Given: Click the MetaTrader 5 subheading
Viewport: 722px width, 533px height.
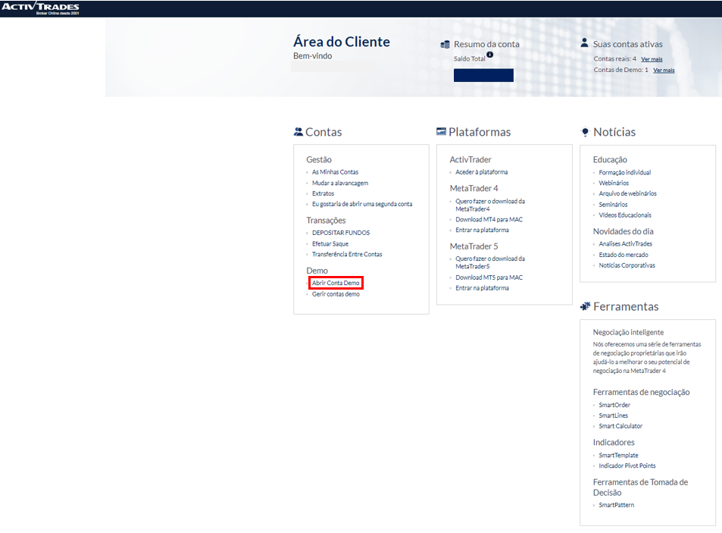Looking at the screenshot, I should 474,246.
